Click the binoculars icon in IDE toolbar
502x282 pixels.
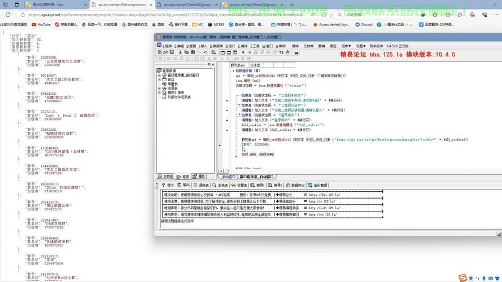pos(296,52)
